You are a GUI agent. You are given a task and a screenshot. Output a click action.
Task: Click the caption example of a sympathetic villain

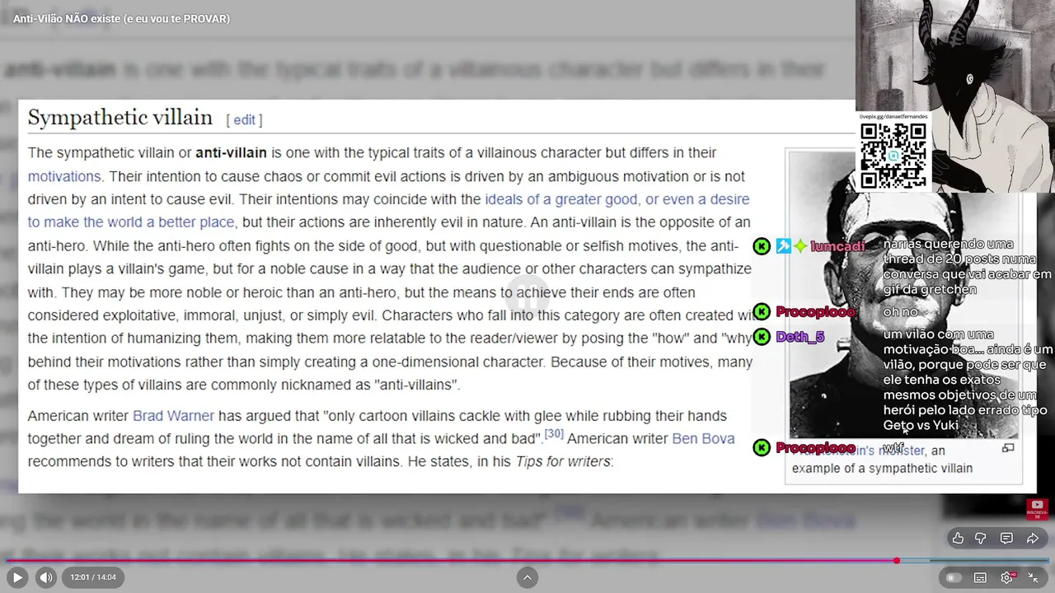(x=882, y=468)
